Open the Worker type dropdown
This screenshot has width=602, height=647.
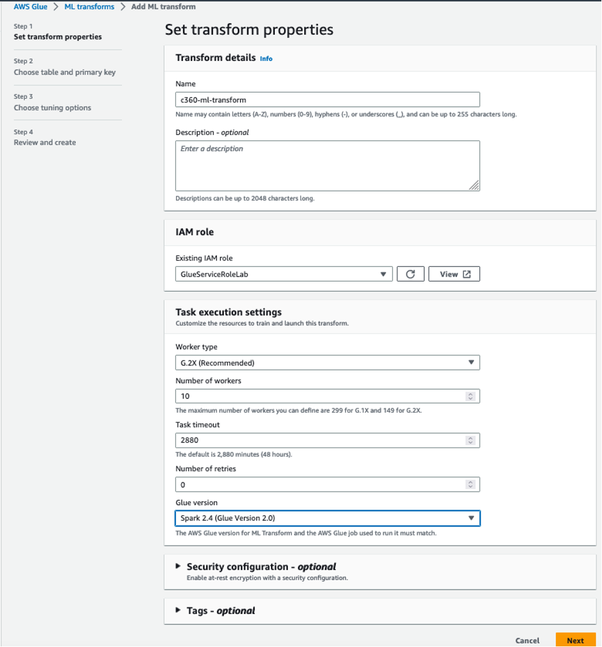[327, 363]
